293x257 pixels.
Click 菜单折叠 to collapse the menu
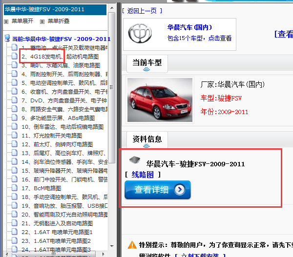coord(59,21)
